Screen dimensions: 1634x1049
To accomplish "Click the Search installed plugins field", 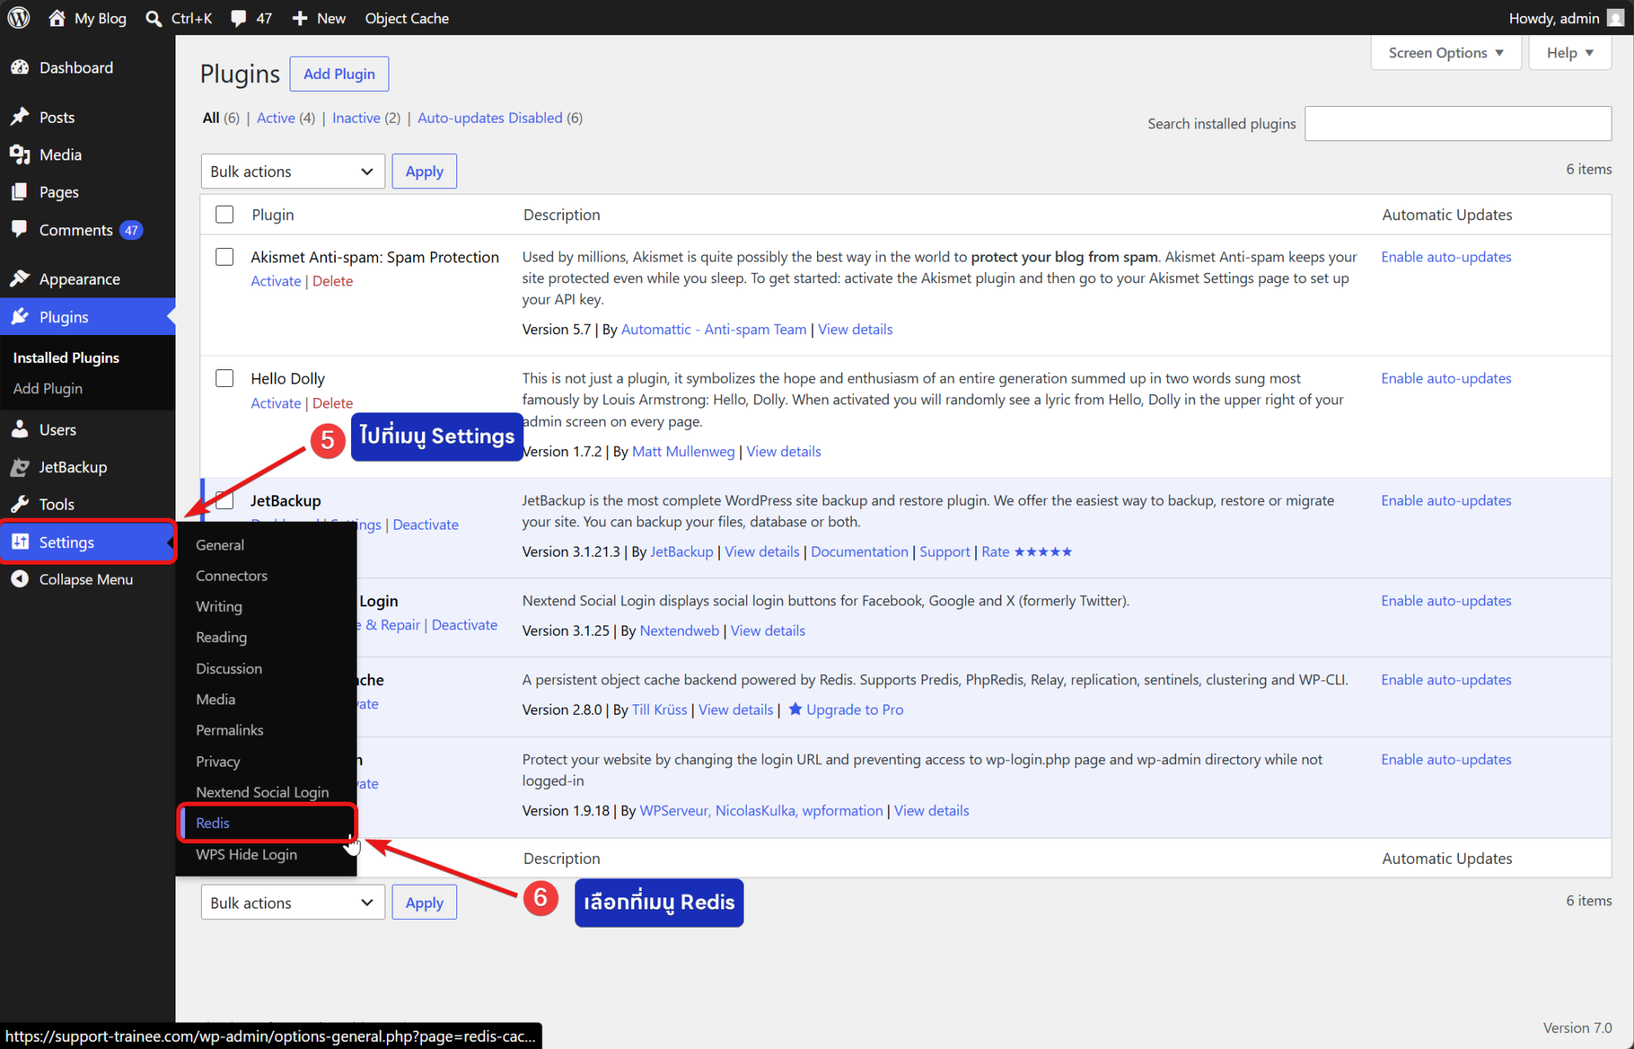I will 1458,124.
